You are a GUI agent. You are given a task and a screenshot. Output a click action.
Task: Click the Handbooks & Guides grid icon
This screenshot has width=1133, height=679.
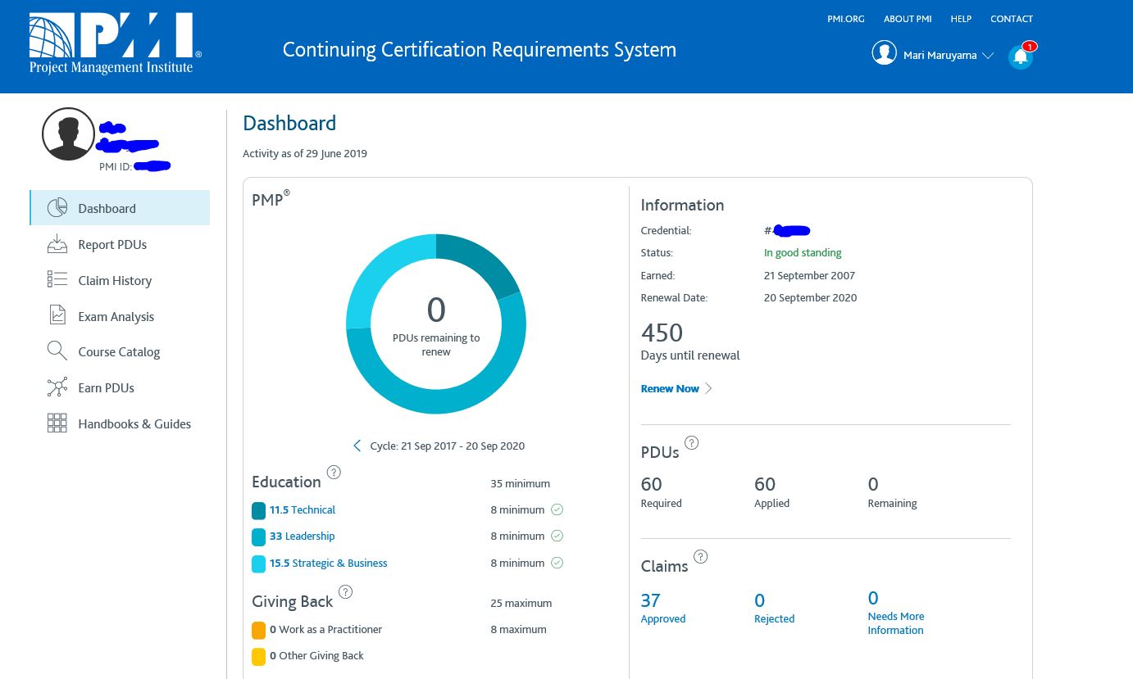[57, 423]
